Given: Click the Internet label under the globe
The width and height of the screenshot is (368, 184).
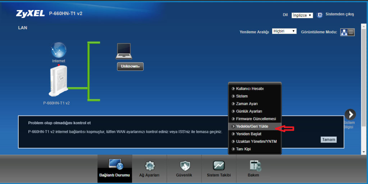Looking at the screenshot, I should [x=59, y=61].
